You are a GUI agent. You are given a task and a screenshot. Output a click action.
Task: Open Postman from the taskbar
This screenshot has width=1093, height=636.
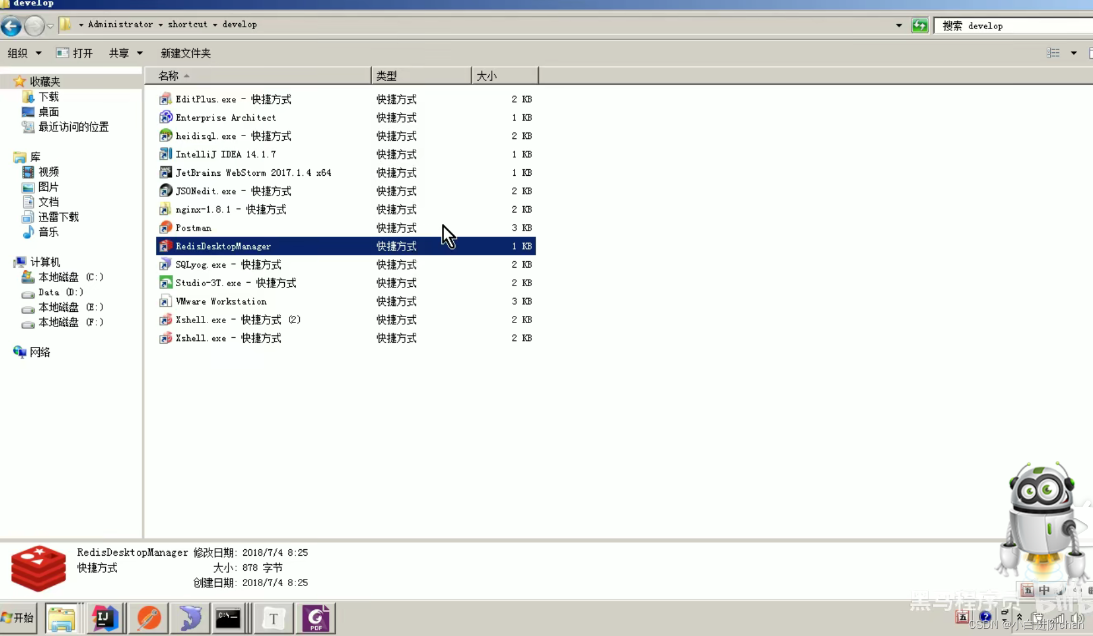[148, 618]
